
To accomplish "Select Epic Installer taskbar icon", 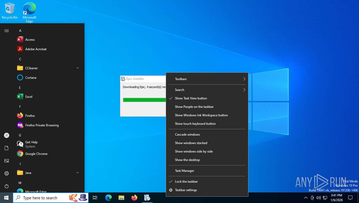I will pyautogui.click(x=147, y=198).
